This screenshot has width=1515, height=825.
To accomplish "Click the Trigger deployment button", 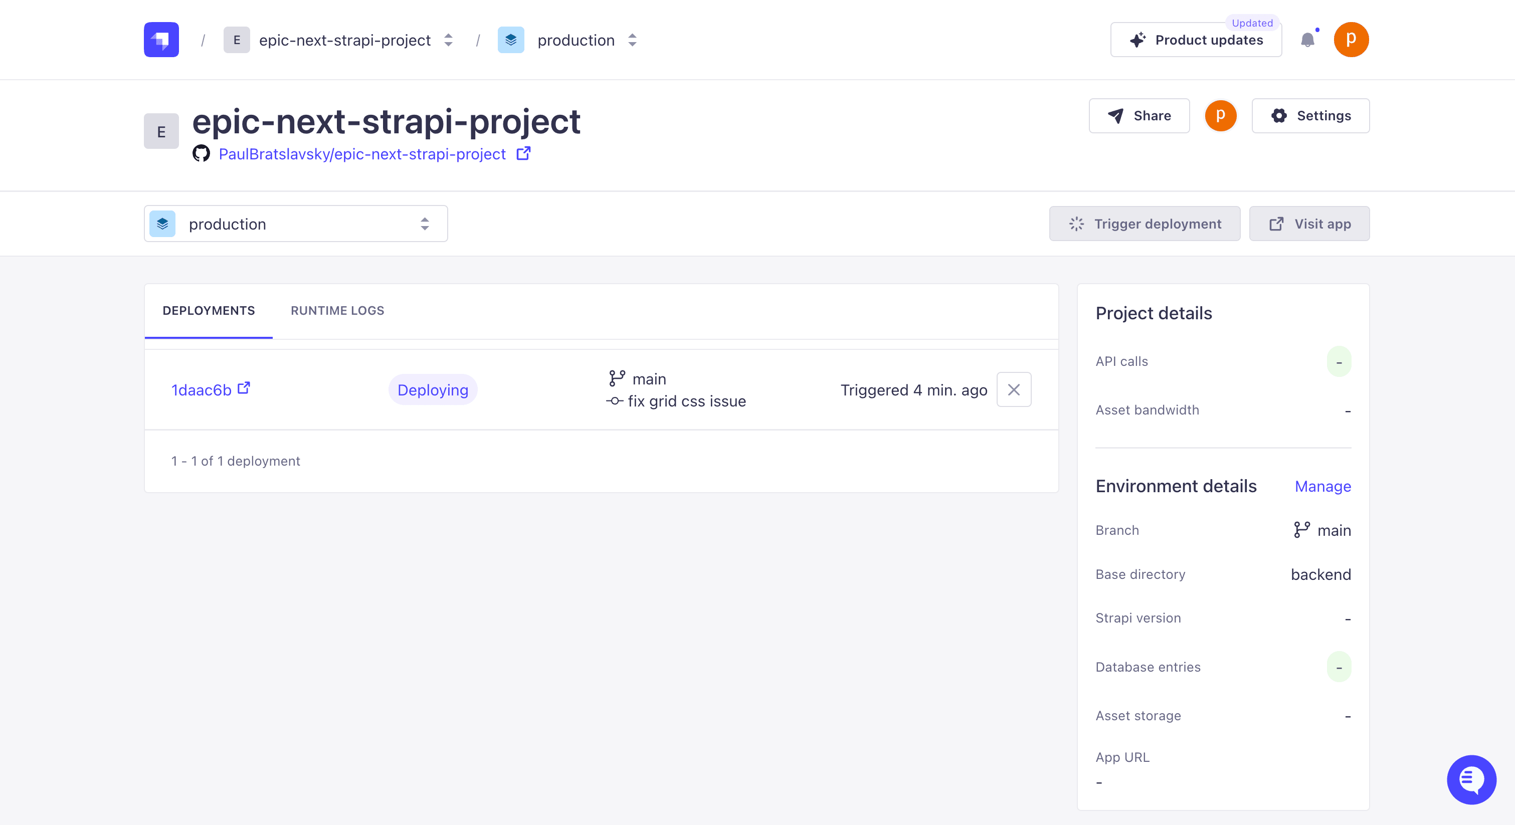I will click(x=1145, y=224).
